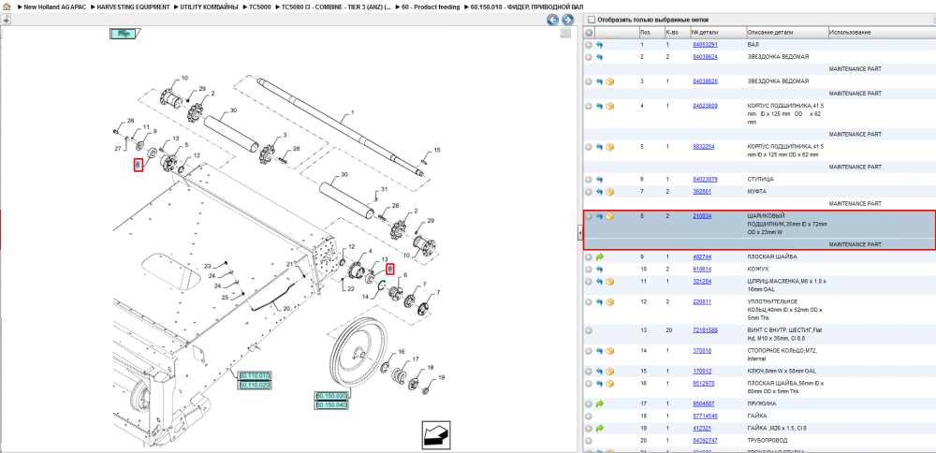This screenshot has width=936, height=453.
Task: Click callout 15 key label in diagram
Action: point(437,150)
